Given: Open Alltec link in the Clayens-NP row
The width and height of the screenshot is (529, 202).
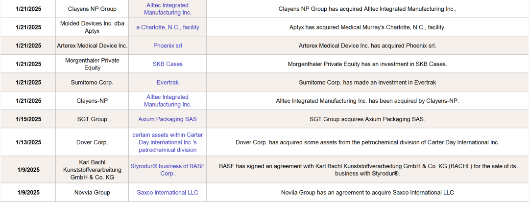Looking at the screenshot, I should 168,101.
